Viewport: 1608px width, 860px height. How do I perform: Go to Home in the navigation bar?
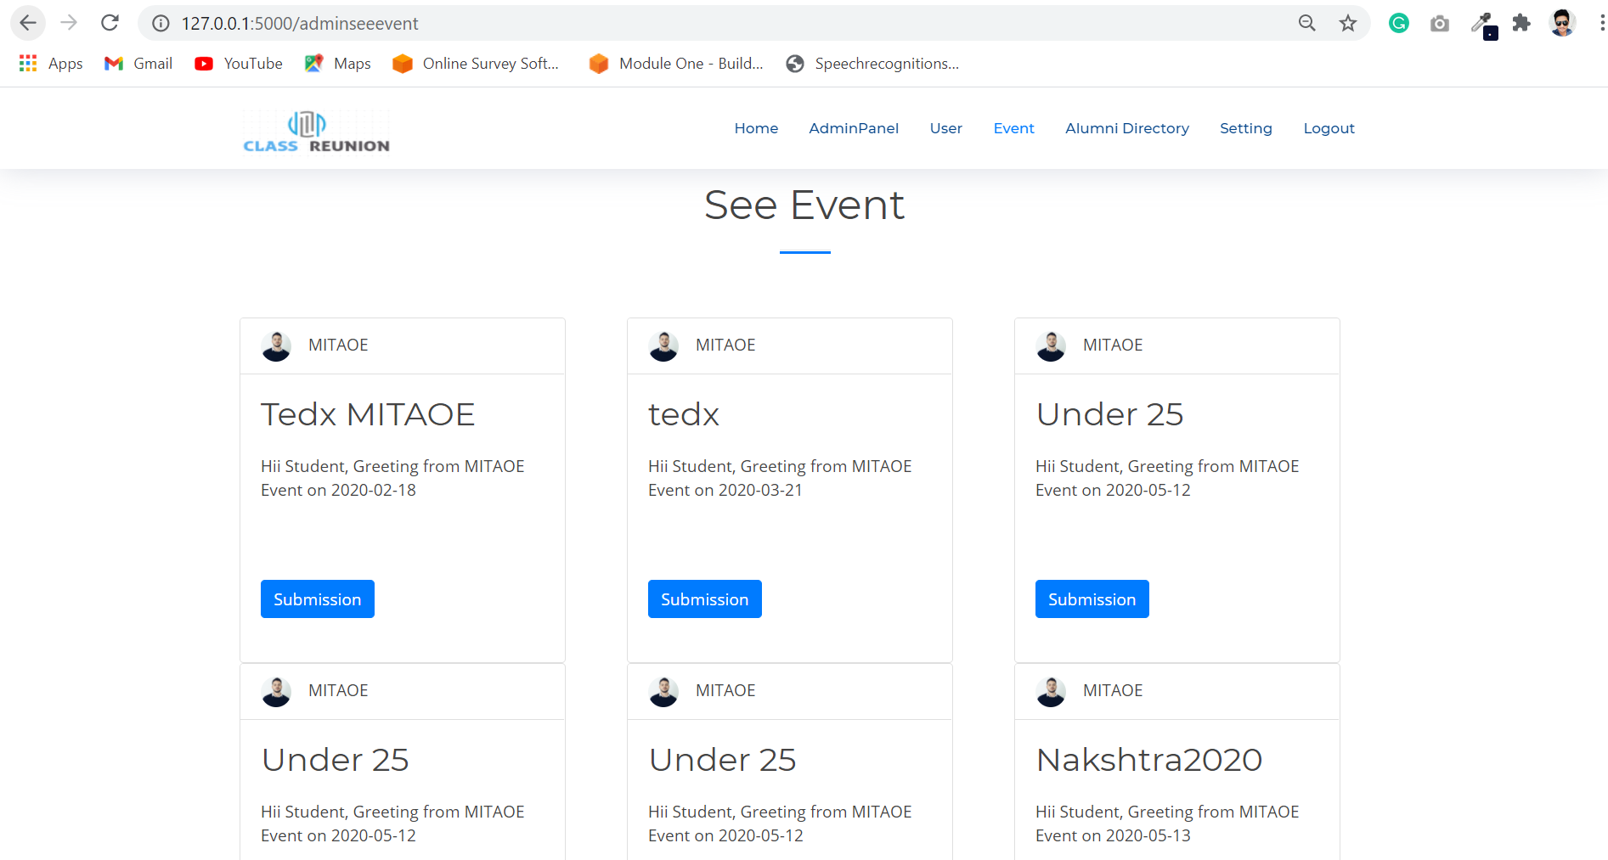point(756,128)
